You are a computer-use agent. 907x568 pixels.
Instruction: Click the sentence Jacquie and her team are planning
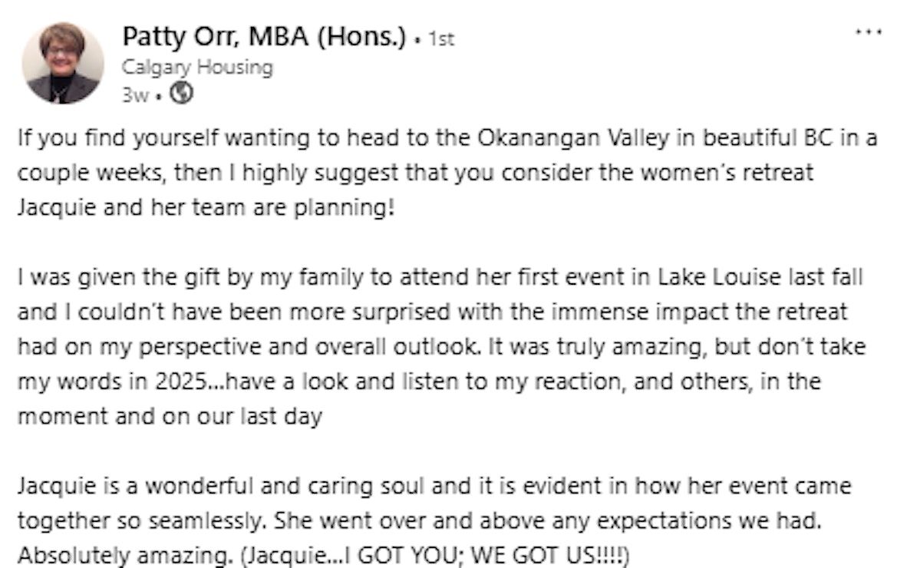click(x=205, y=207)
